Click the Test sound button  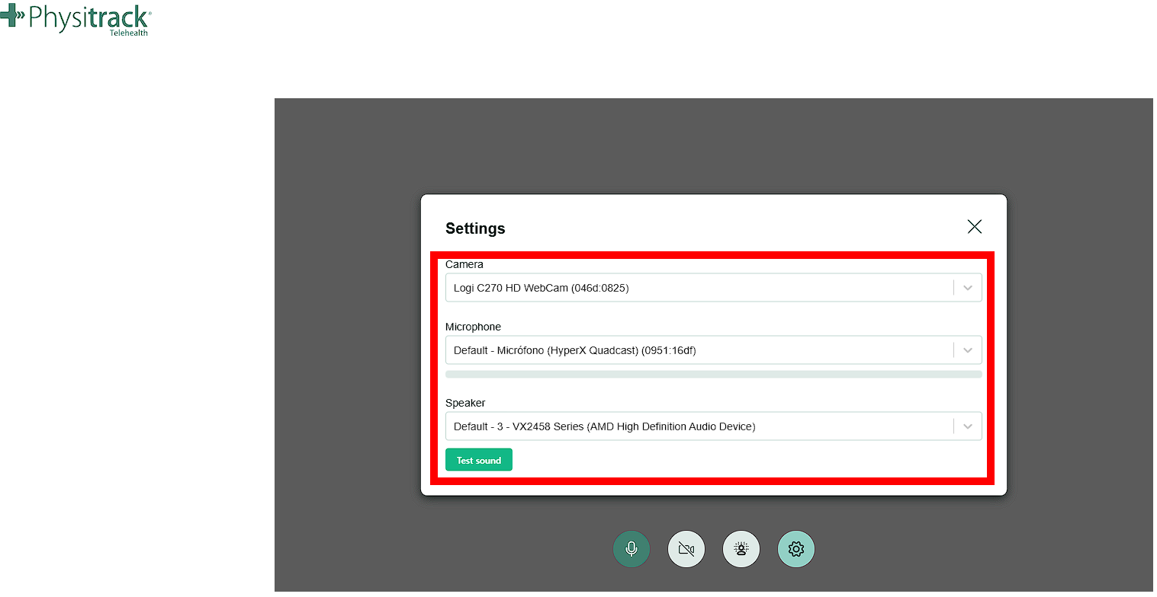[479, 460]
